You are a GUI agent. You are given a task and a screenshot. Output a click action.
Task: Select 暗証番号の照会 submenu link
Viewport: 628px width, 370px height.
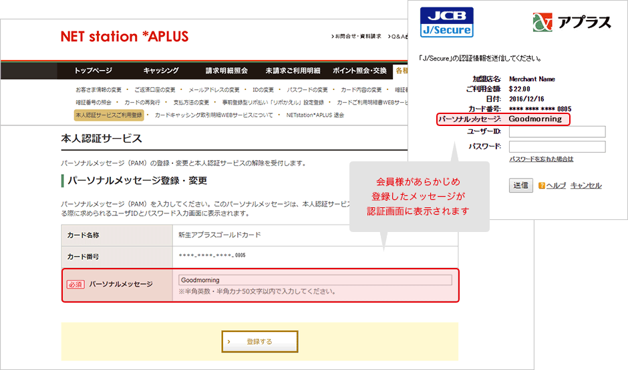(x=94, y=102)
